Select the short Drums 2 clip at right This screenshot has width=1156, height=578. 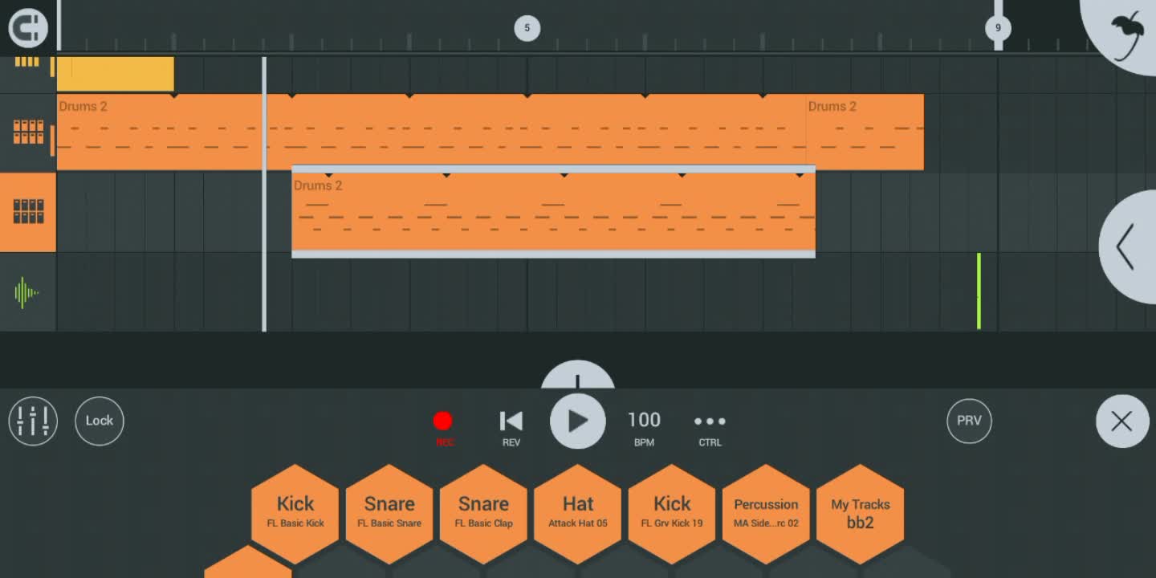coord(865,132)
